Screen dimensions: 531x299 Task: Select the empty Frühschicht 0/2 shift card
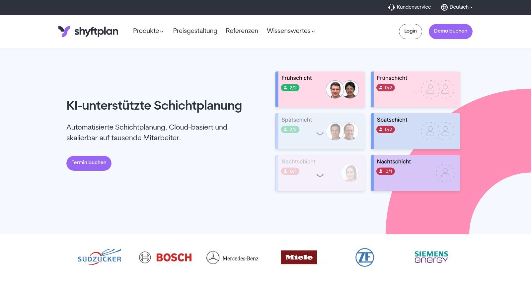point(415,89)
